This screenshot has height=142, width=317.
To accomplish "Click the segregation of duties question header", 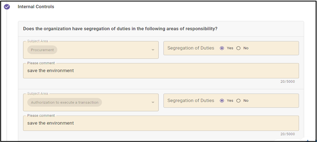I will [x=120, y=29].
